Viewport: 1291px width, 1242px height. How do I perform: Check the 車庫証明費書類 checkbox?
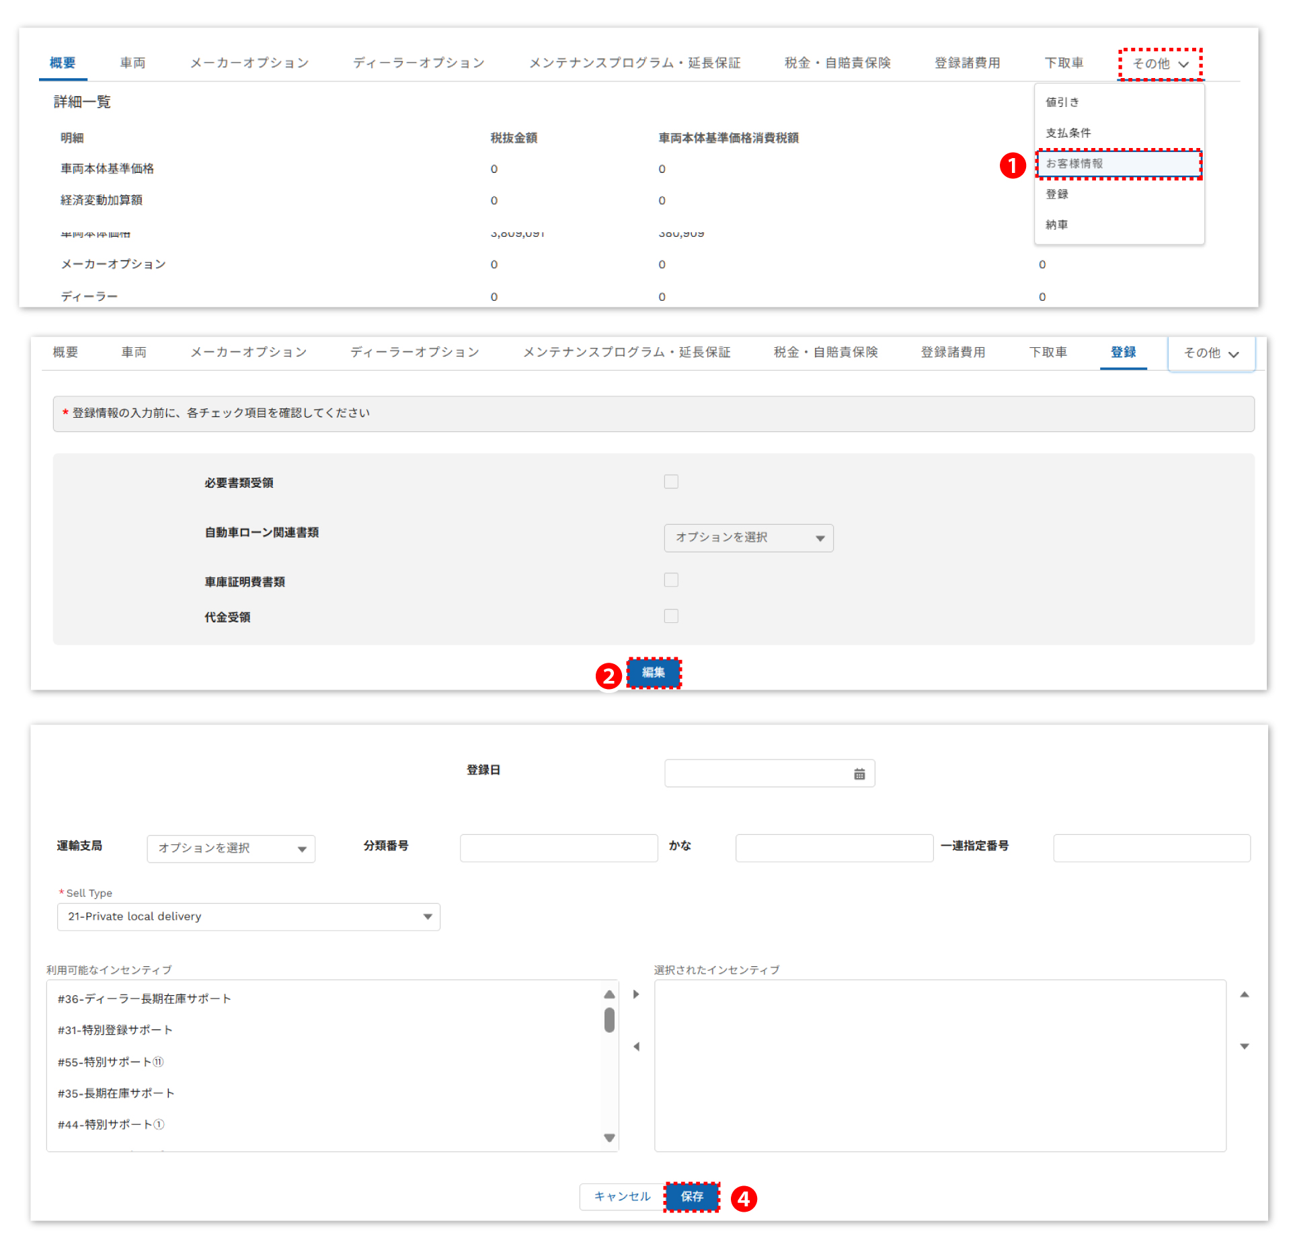(671, 580)
